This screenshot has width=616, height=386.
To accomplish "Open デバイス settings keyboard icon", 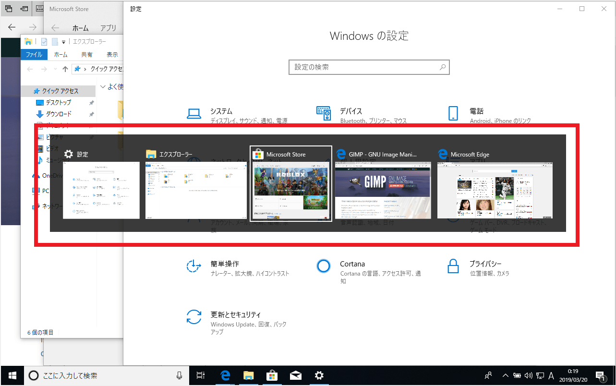I will [x=324, y=113].
